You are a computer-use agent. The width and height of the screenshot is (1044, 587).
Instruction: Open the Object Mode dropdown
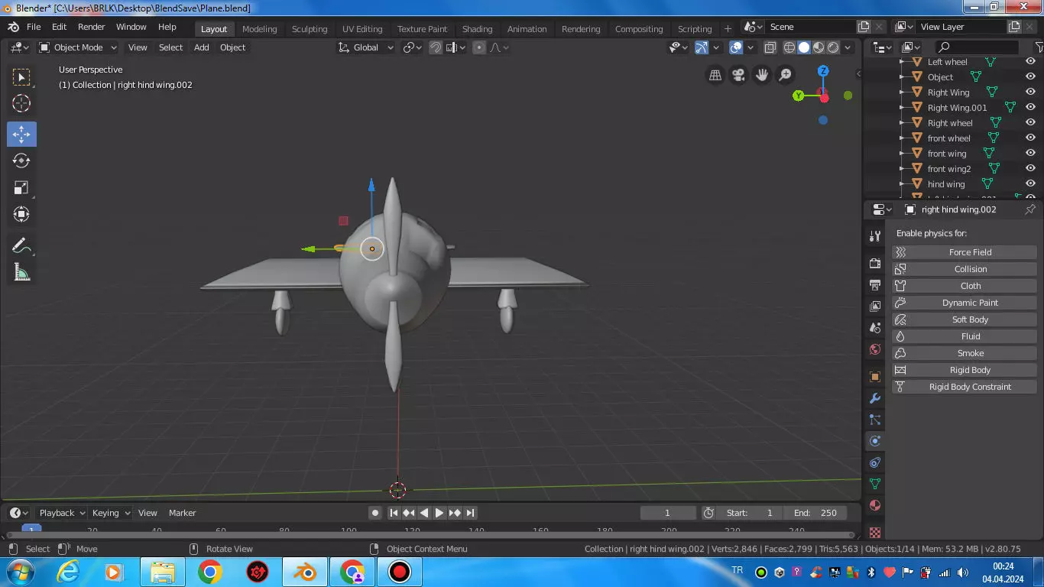click(78, 47)
